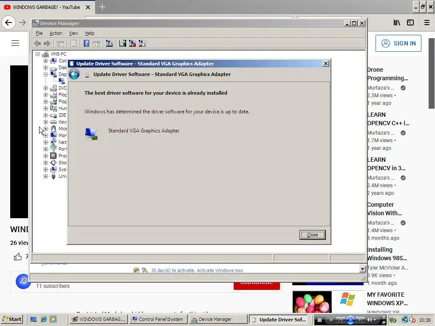Click the DVD drives category icon
The width and height of the screenshot is (435, 326).
coord(54,88)
